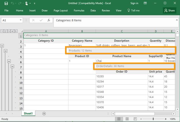Select the View tab

[x=119, y=10]
